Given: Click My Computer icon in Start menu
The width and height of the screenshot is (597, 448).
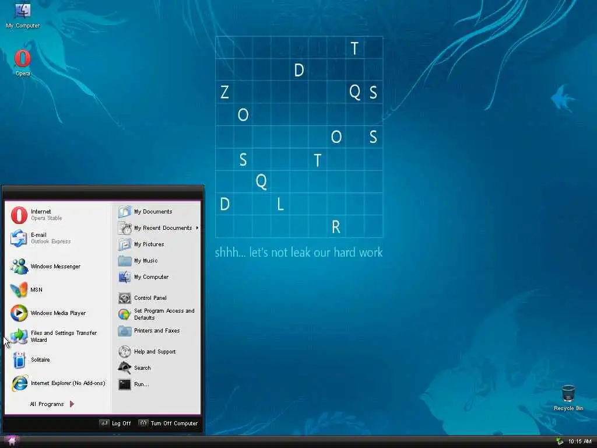Looking at the screenshot, I should [125, 277].
